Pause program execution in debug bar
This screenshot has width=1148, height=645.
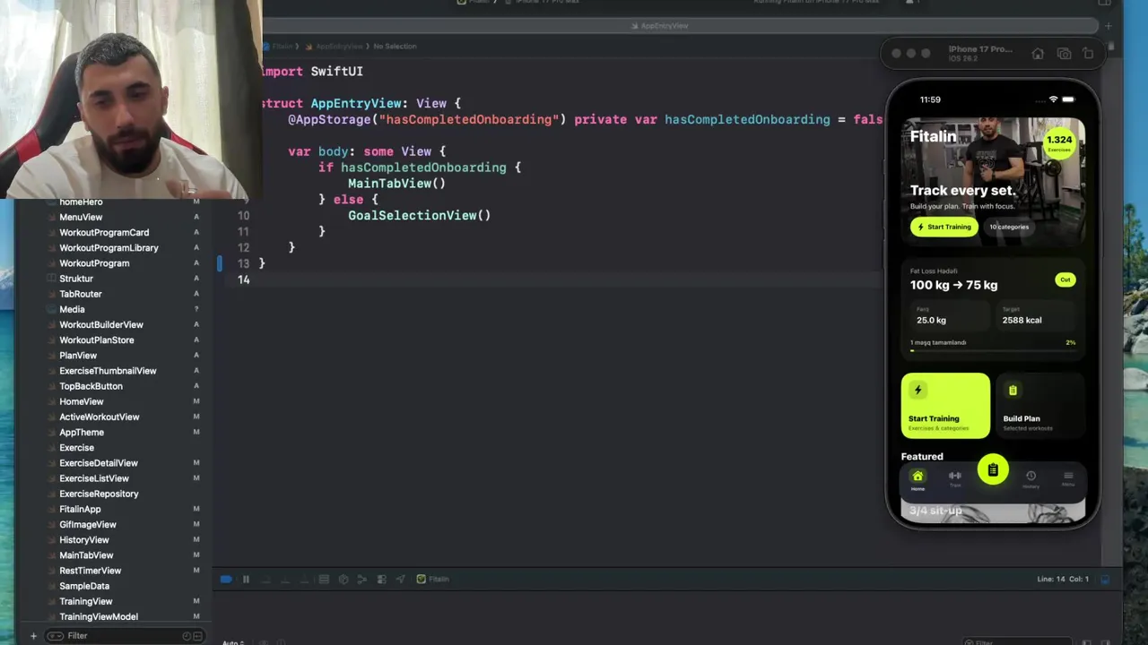click(246, 580)
